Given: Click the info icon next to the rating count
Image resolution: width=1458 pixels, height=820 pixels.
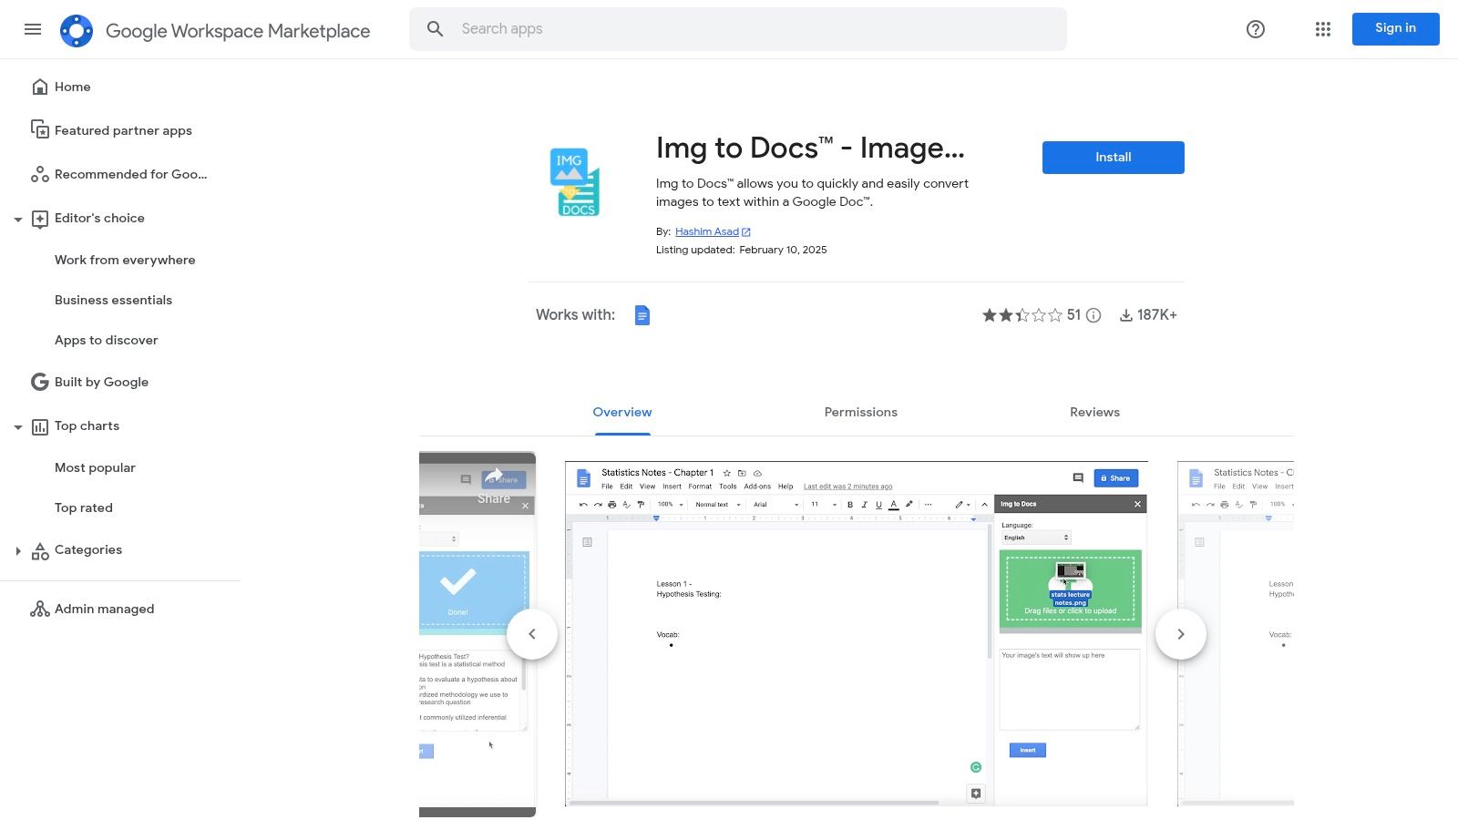Looking at the screenshot, I should (x=1093, y=314).
